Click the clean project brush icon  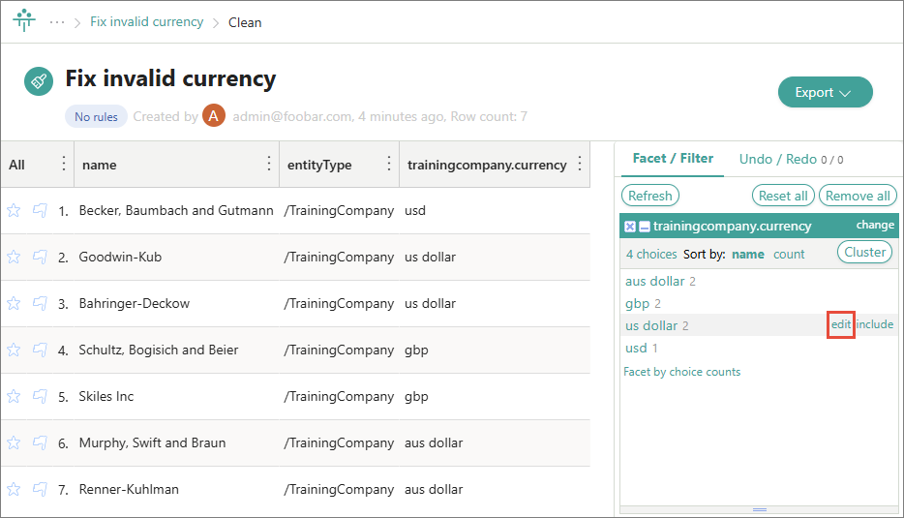click(x=39, y=80)
